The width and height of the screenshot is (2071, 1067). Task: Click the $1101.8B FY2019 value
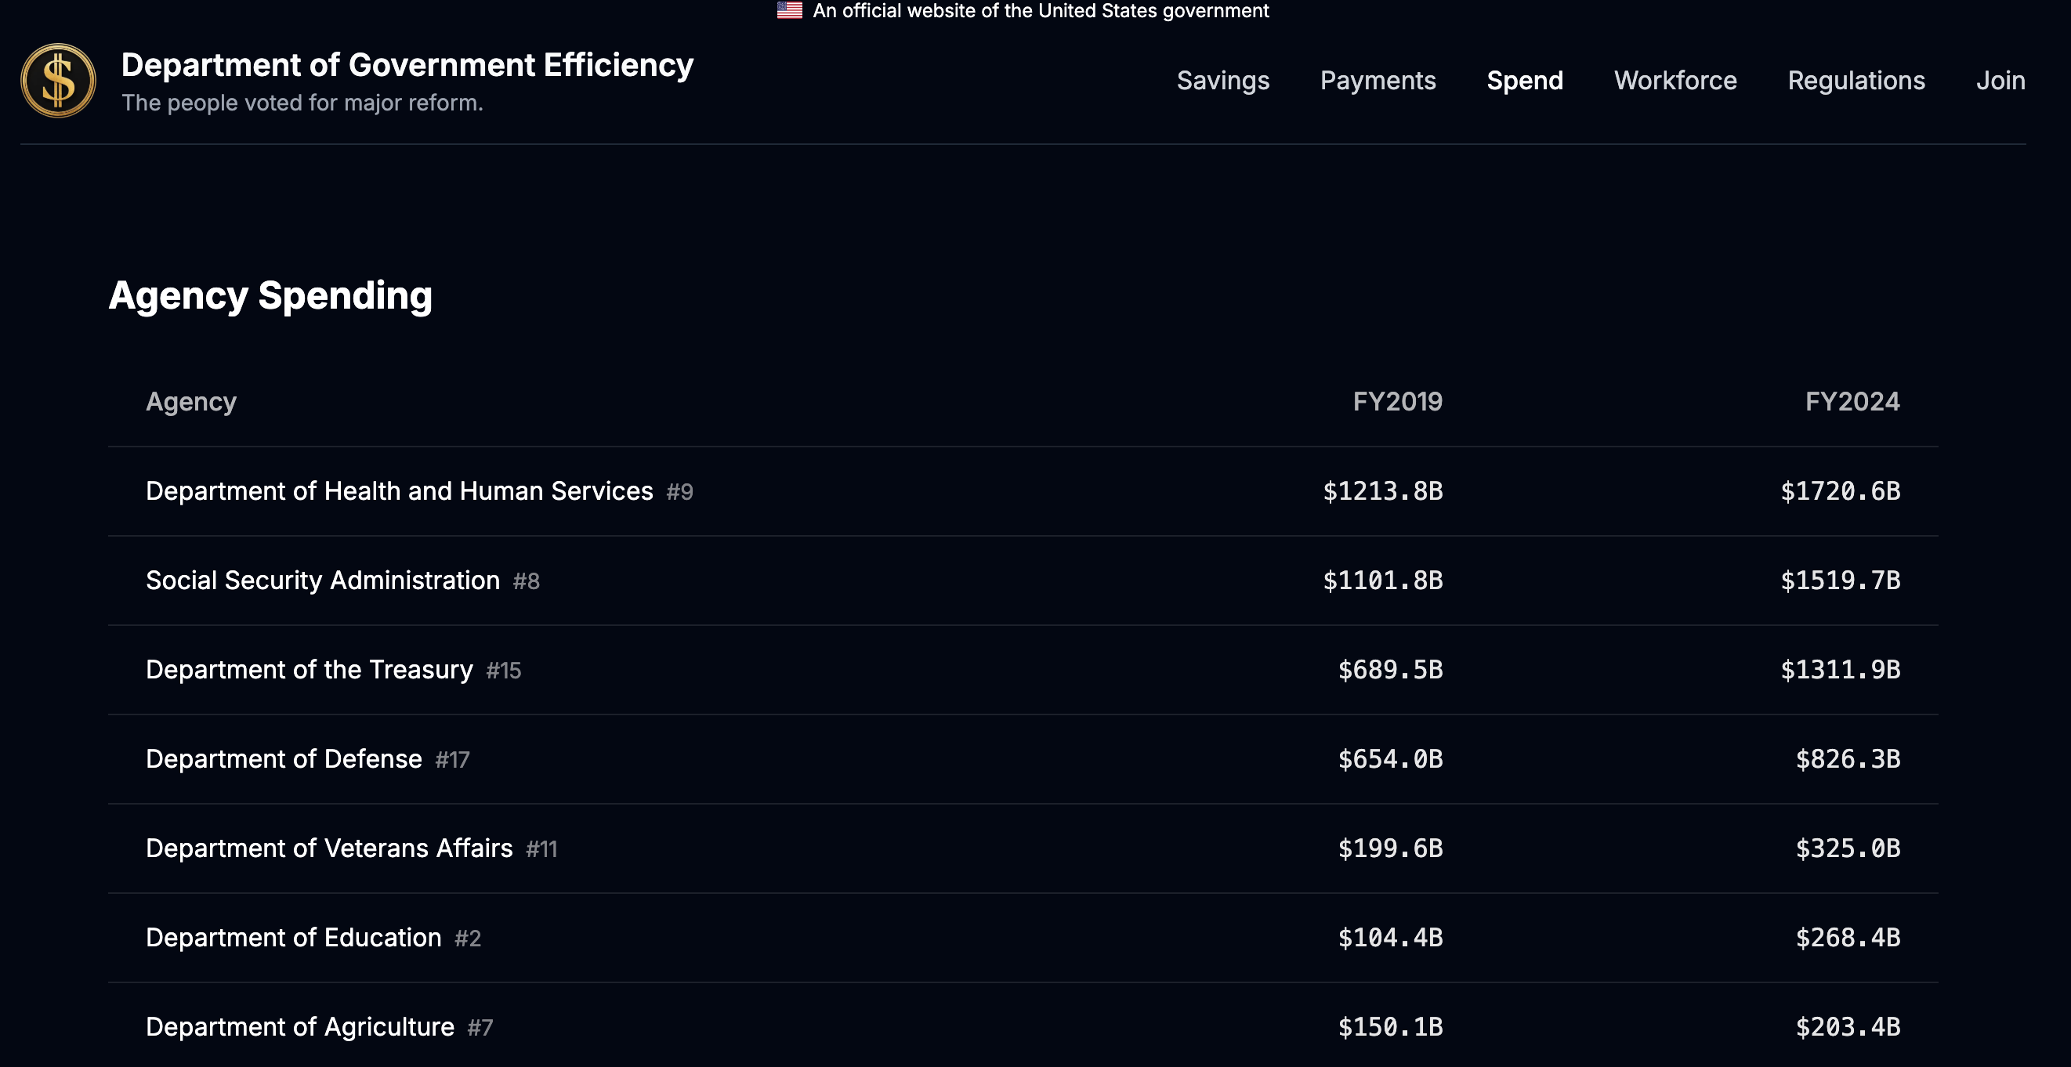coord(1383,581)
